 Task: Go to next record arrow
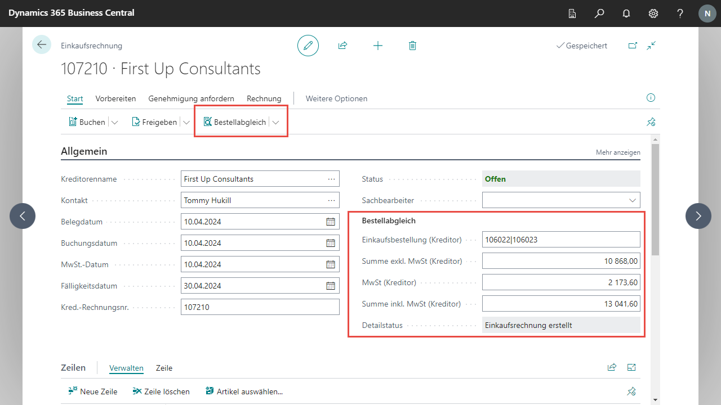pos(698,216)
